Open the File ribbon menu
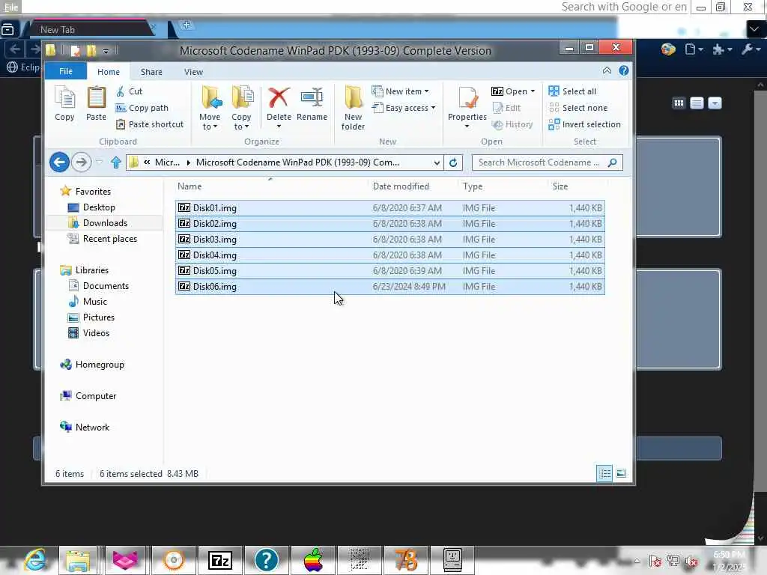Image resolution: width=767 pixels, height=575 pixels. pos(66,71)
